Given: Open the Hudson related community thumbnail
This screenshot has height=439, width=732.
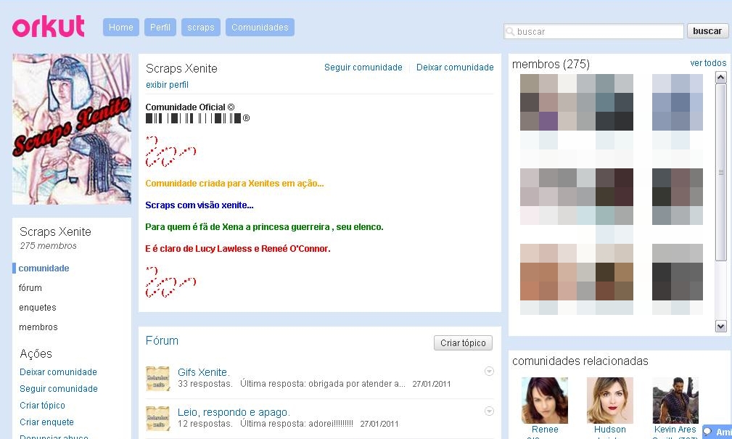Looking at the screenshot, I should (610, 401).
